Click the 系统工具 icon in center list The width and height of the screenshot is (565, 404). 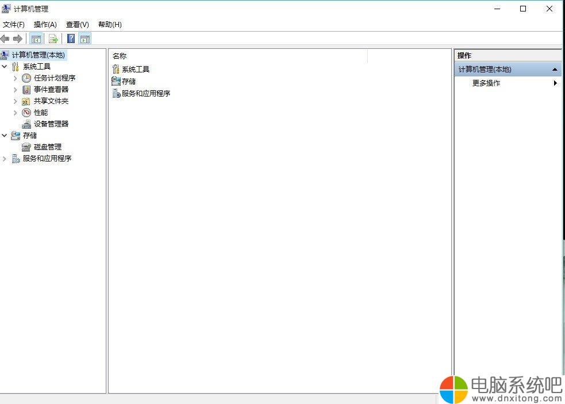click(116, 69)
